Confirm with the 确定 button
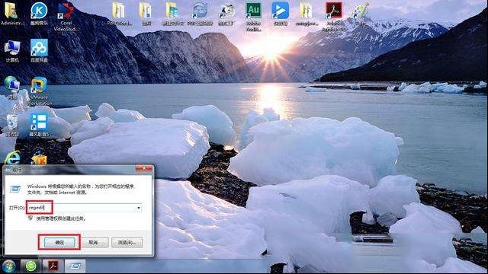This screenshot has width=488, height=274. [59, 242]
